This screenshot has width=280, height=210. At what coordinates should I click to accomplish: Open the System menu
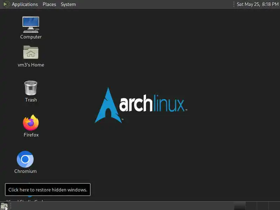pos(68,4)
